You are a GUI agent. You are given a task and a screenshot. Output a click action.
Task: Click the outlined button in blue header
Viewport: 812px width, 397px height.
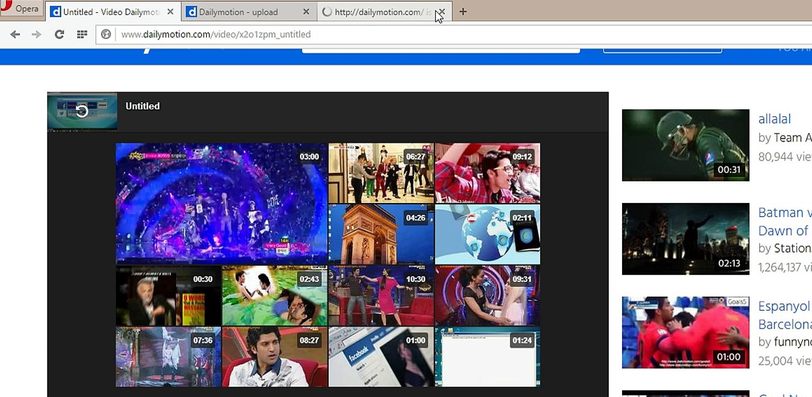pyautogui.click(x=662, y=51)
